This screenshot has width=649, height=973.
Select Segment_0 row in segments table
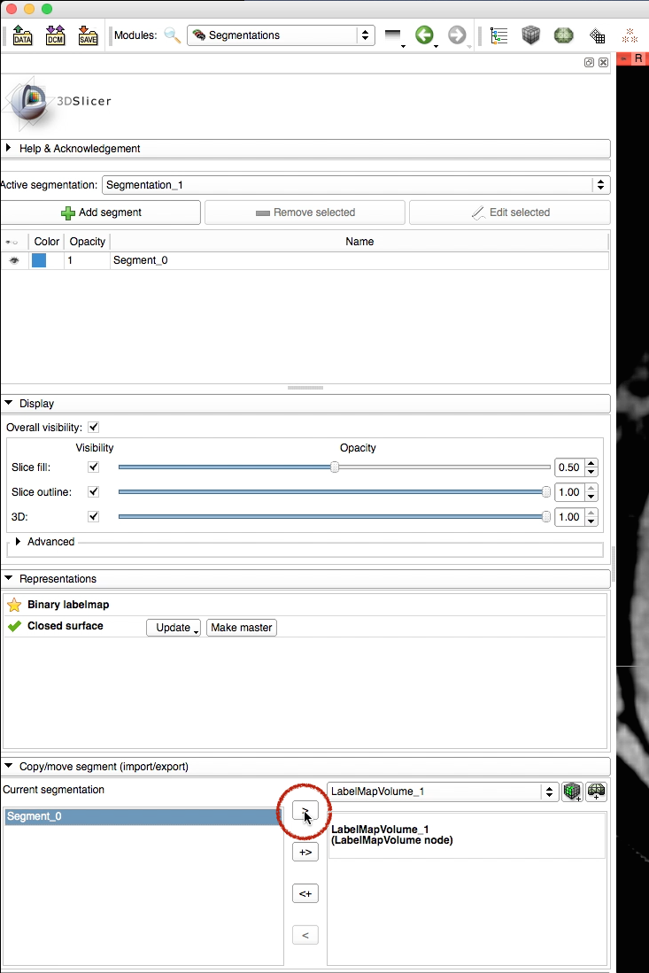tap(305, 260)
